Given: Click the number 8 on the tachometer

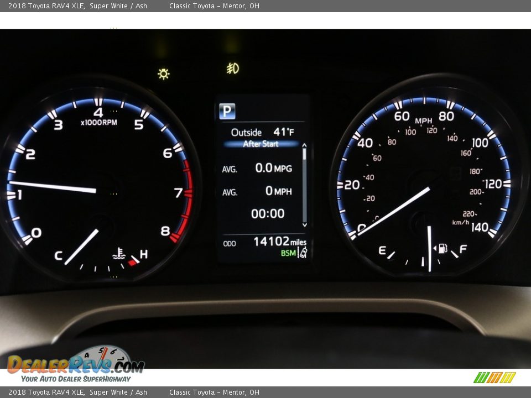Looking at the screenshot, I should click(x=165, y=231).
